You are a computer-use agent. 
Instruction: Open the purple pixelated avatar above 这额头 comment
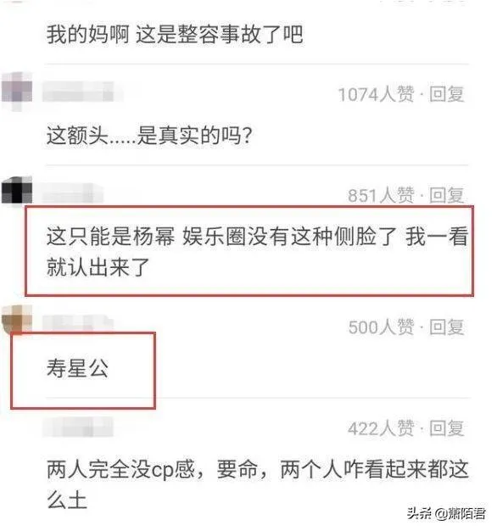(17, 91)
